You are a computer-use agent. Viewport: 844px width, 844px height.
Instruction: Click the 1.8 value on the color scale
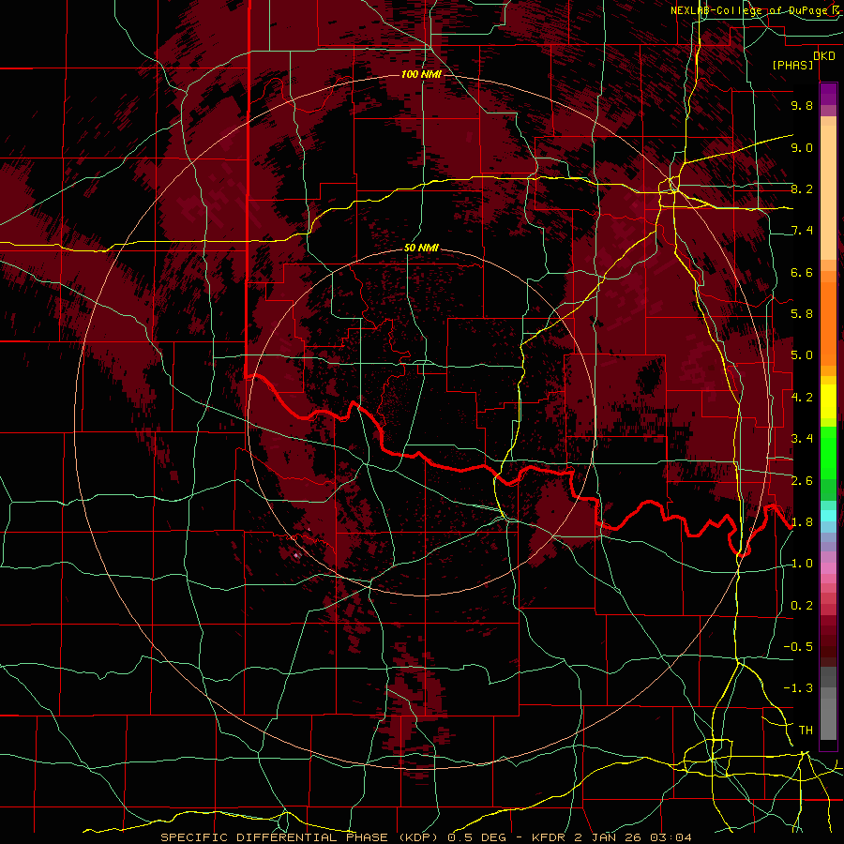[802, 522]
